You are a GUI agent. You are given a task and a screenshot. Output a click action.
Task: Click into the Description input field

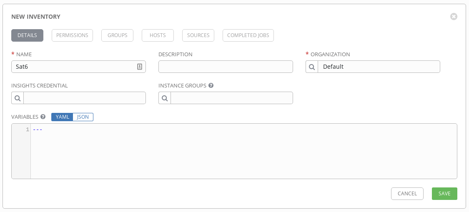[x=226, y=67]
